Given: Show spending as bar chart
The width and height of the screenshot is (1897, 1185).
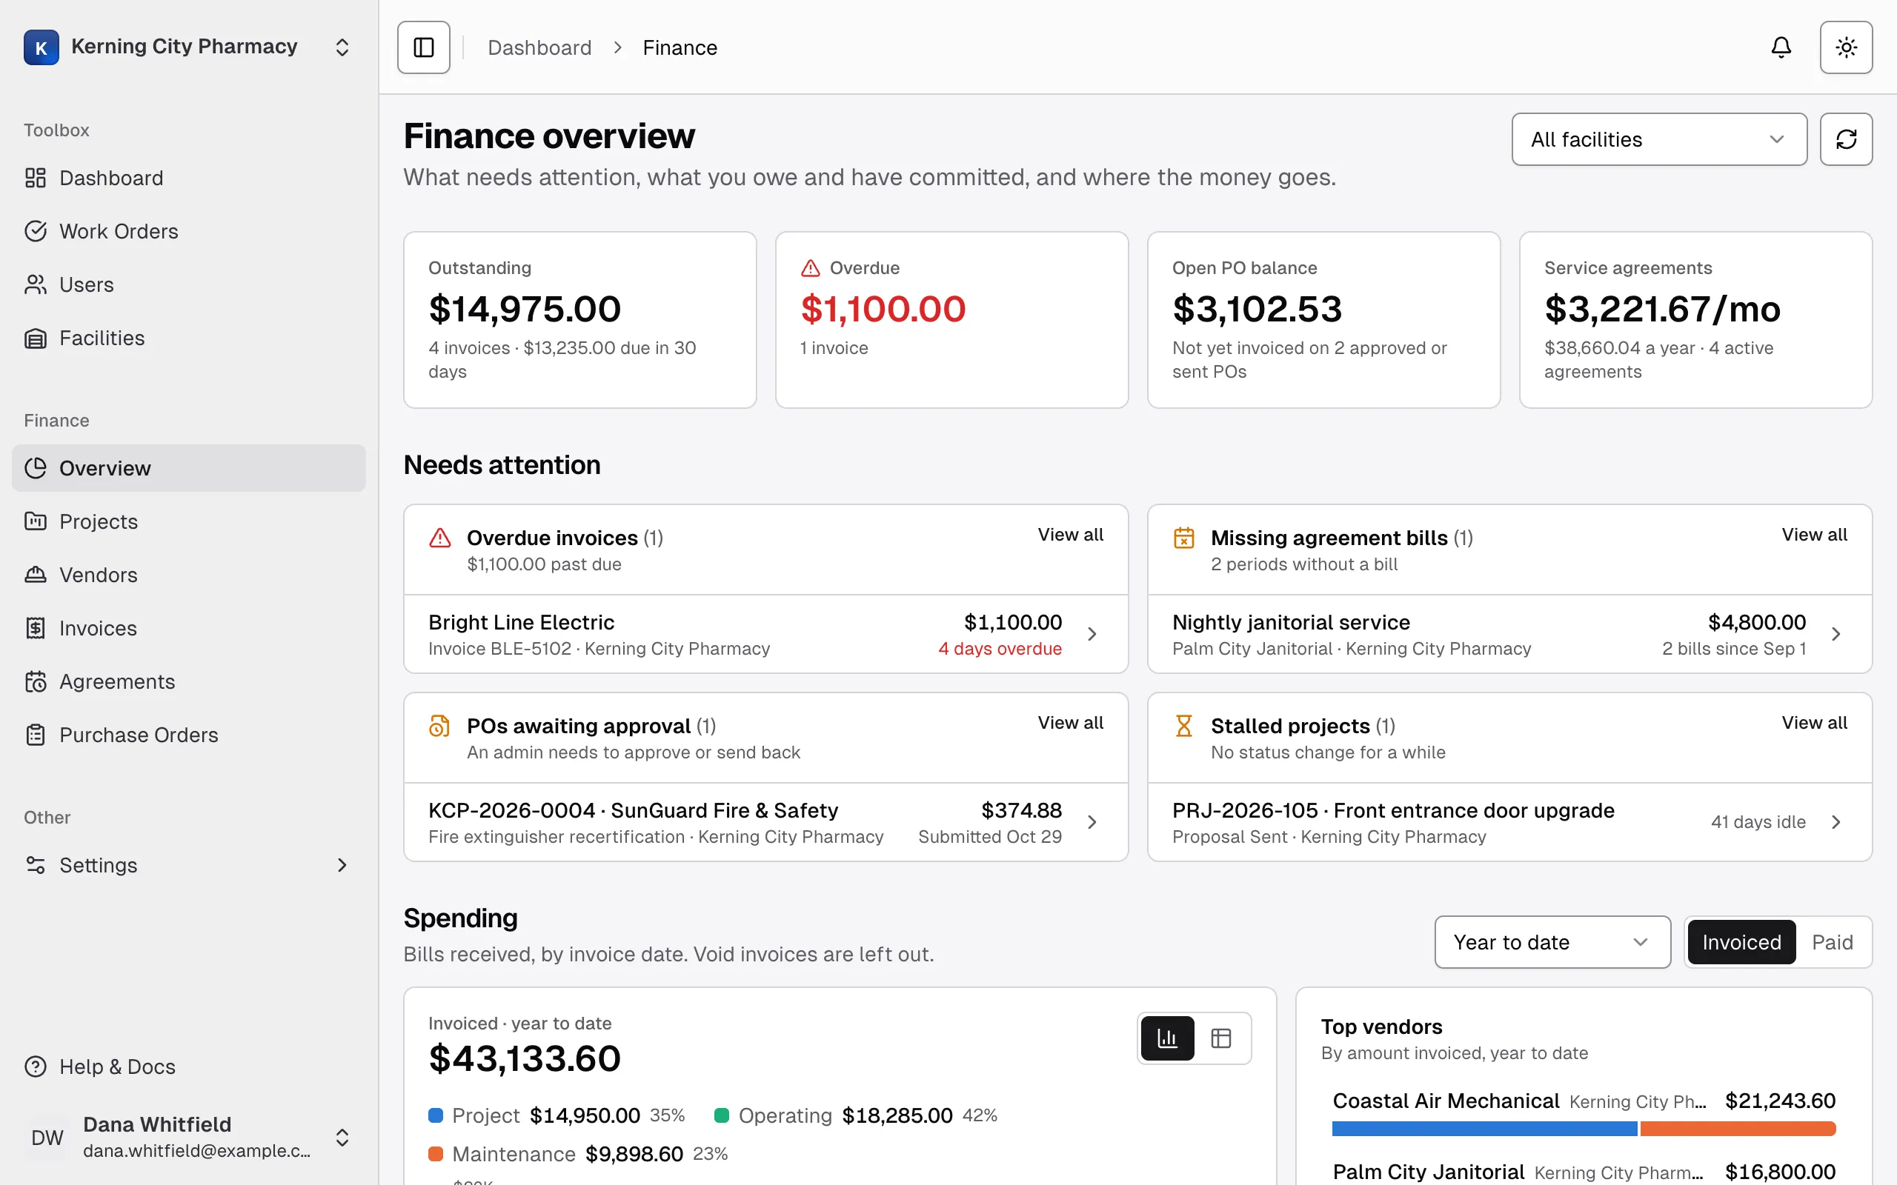Looking at the screenshot, I should click(1167, 1038).
